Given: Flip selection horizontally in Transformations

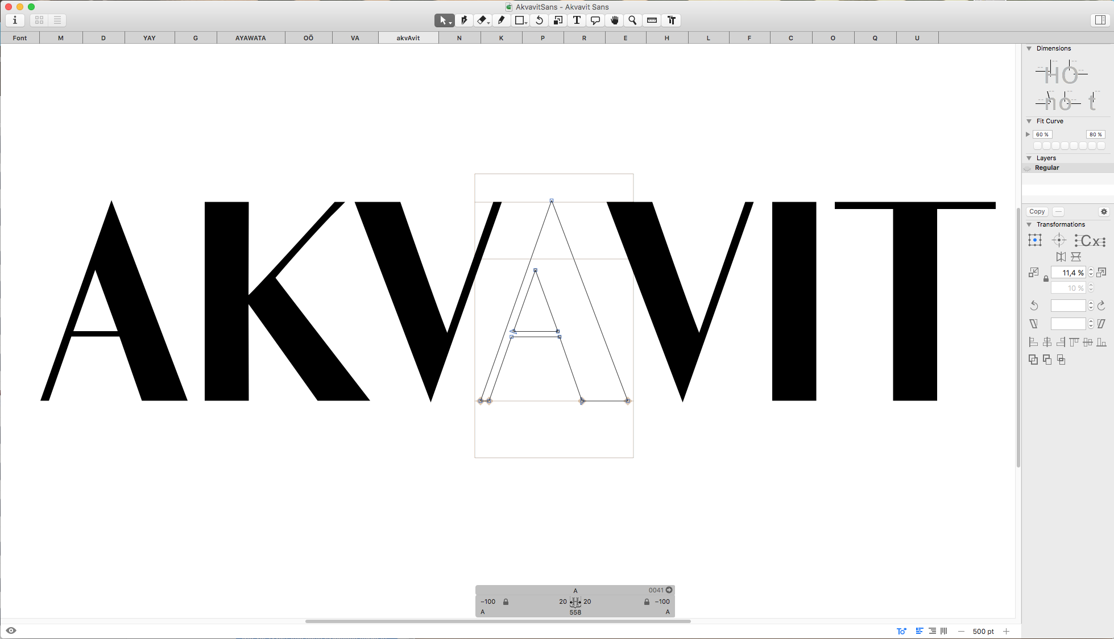Looking at the screenshot, I should [x=1061, y=257].
